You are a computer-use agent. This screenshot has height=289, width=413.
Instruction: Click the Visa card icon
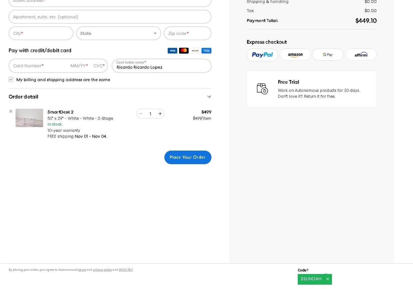point(172,51)
